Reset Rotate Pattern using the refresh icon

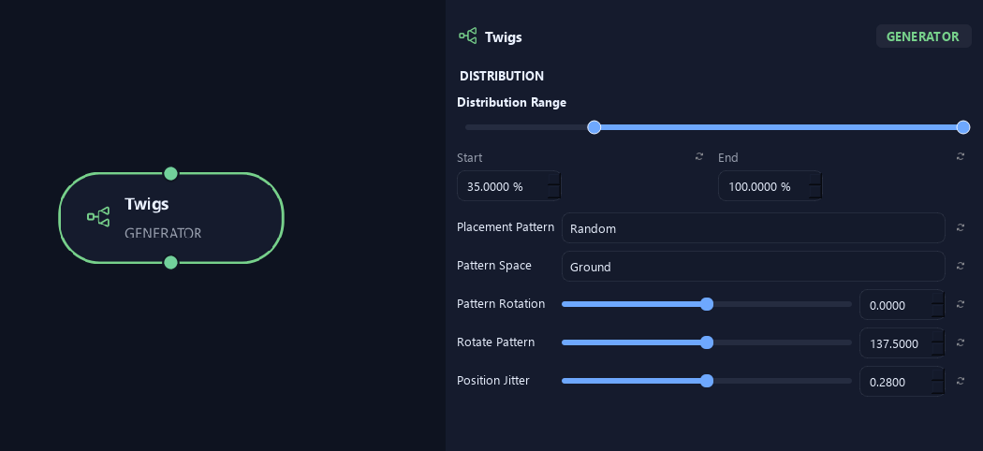(960, 342)
